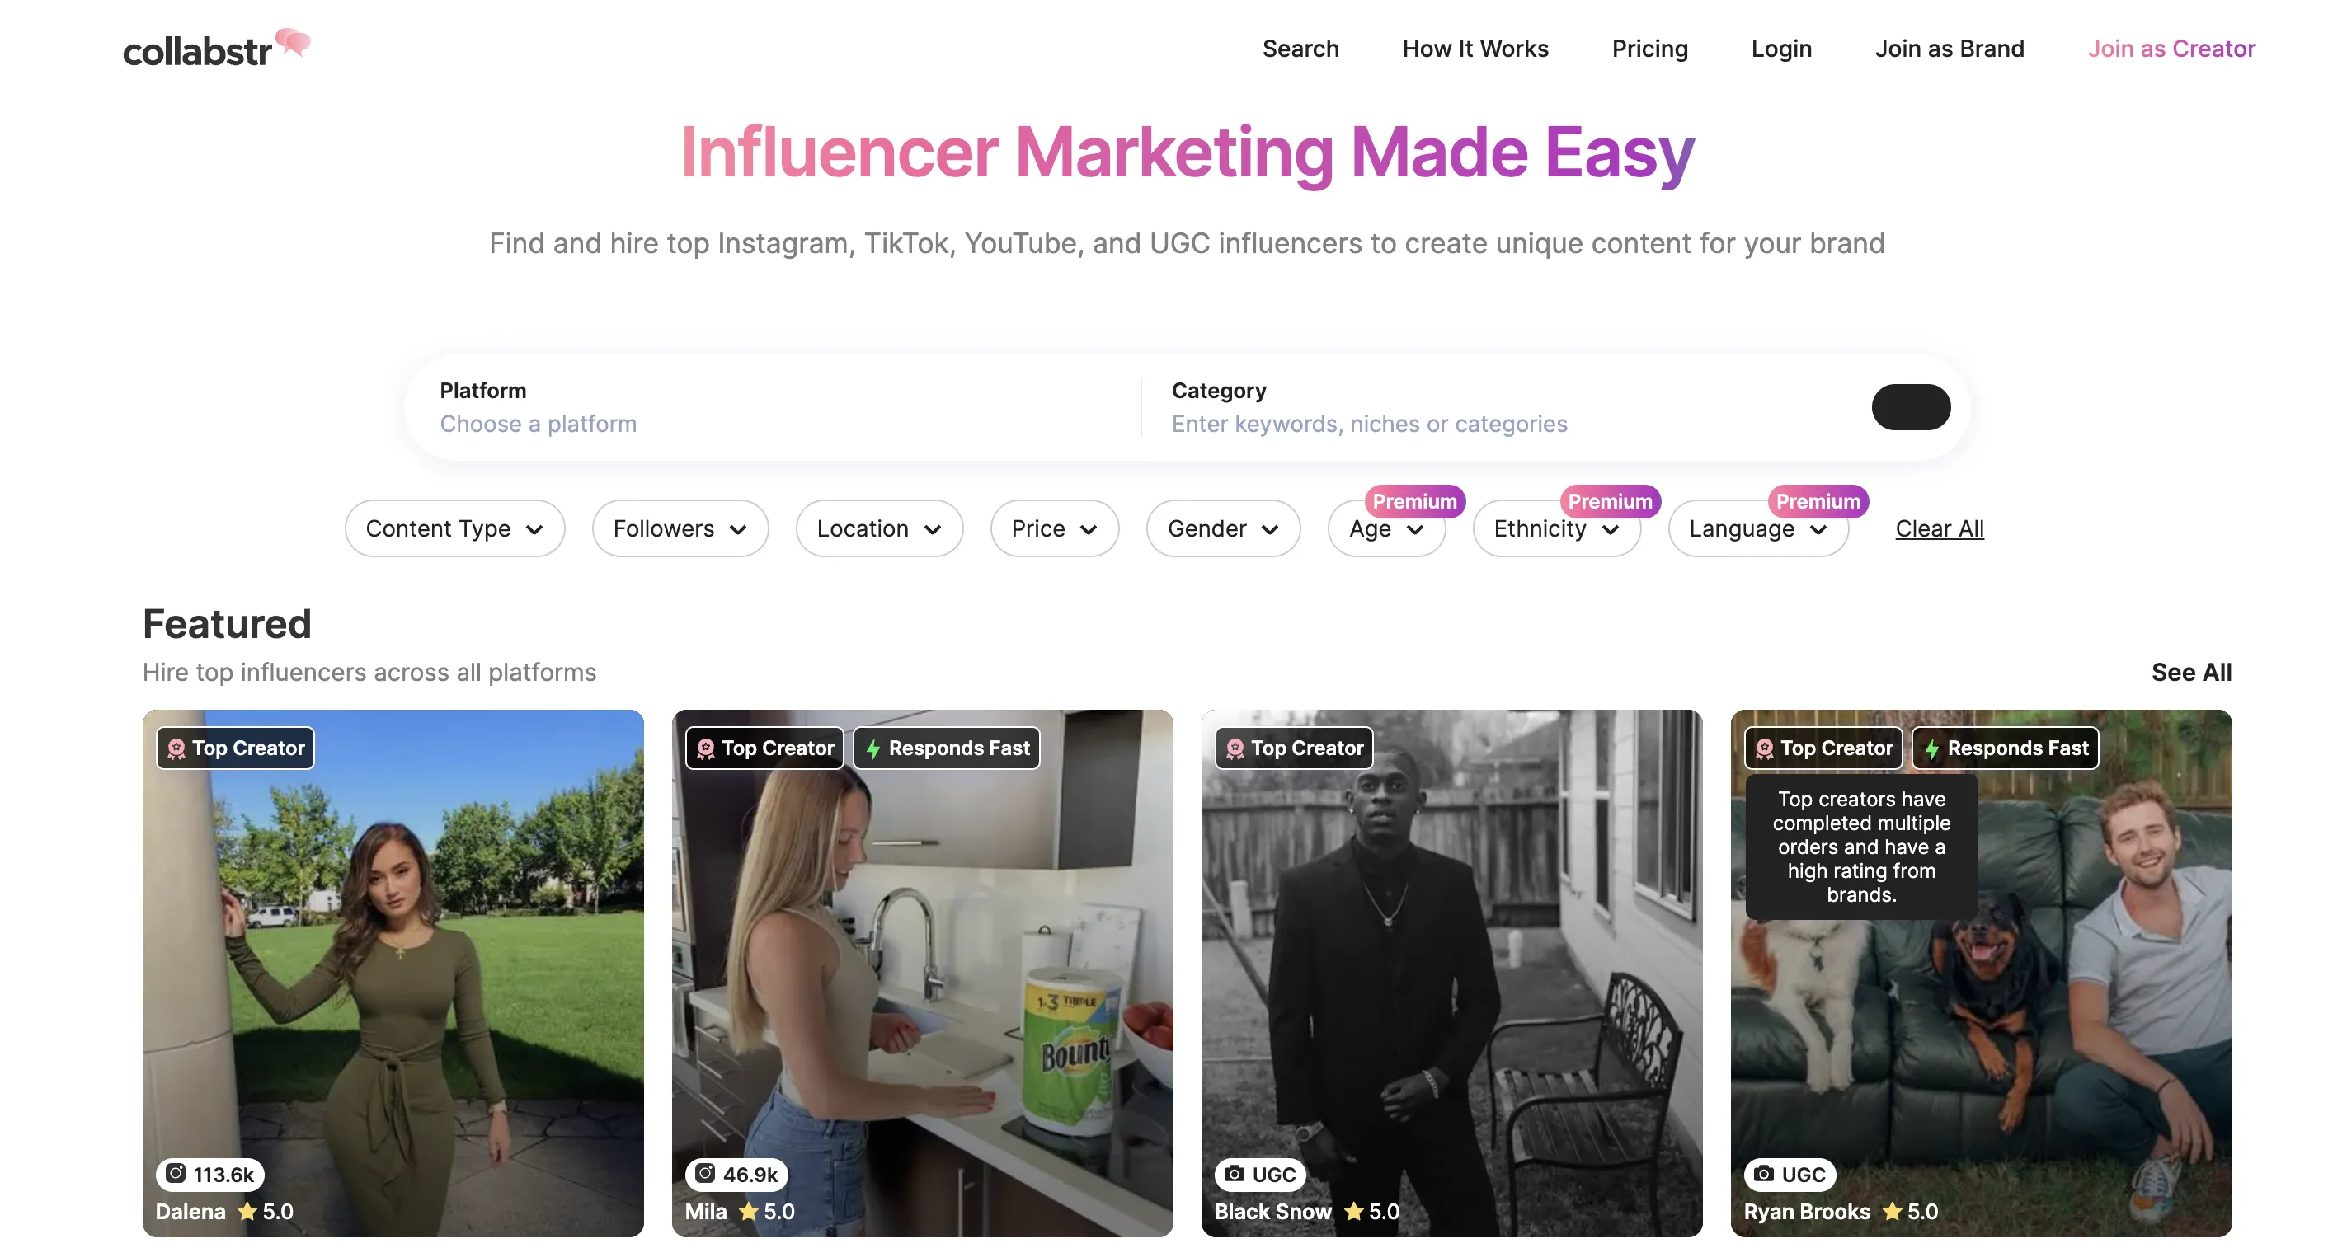Click the Join as Creator link
Screen dimensions: 2347x1248
click(x=2171, y=49)
